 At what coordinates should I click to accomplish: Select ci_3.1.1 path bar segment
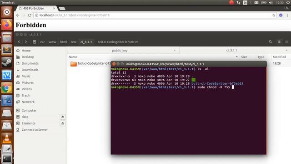pos(86,42)
